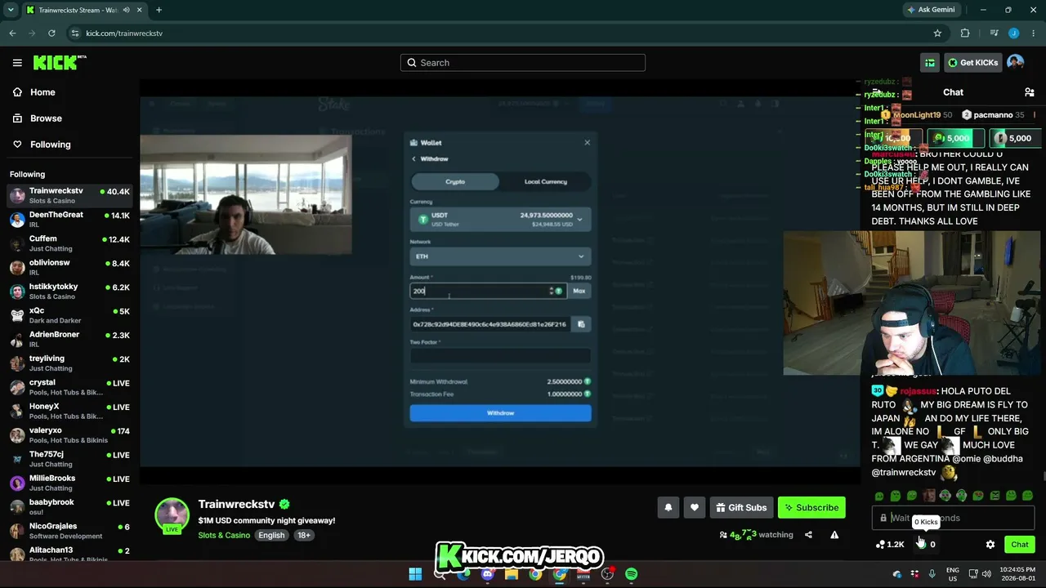Open the Kick user profile avatar
This screenshot has height=588, width=1046.
click(1016, 63)
